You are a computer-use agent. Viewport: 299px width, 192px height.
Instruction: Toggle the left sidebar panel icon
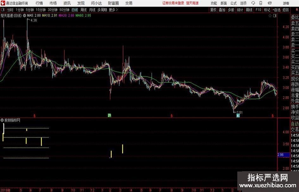(x=3, y=10)
